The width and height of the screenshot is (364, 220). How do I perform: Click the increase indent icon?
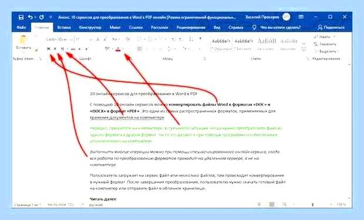tap(180, 39)
